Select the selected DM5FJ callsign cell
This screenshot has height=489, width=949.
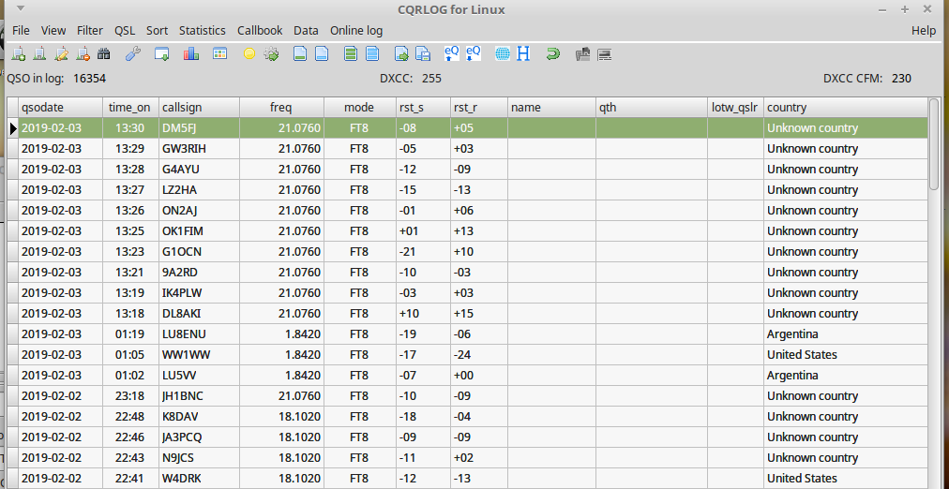click(199, 128)
